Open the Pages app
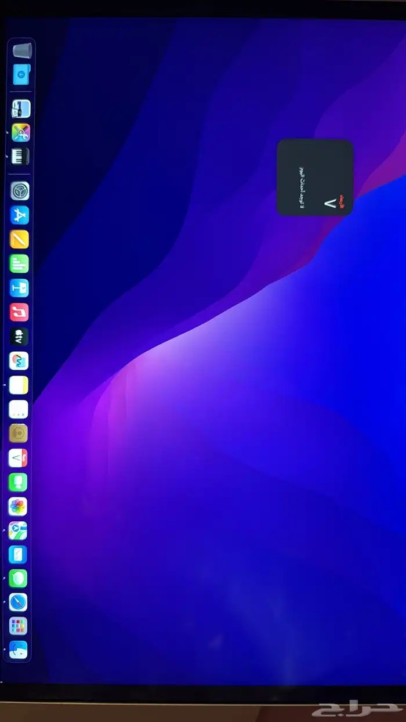 [x=19, y=239]
